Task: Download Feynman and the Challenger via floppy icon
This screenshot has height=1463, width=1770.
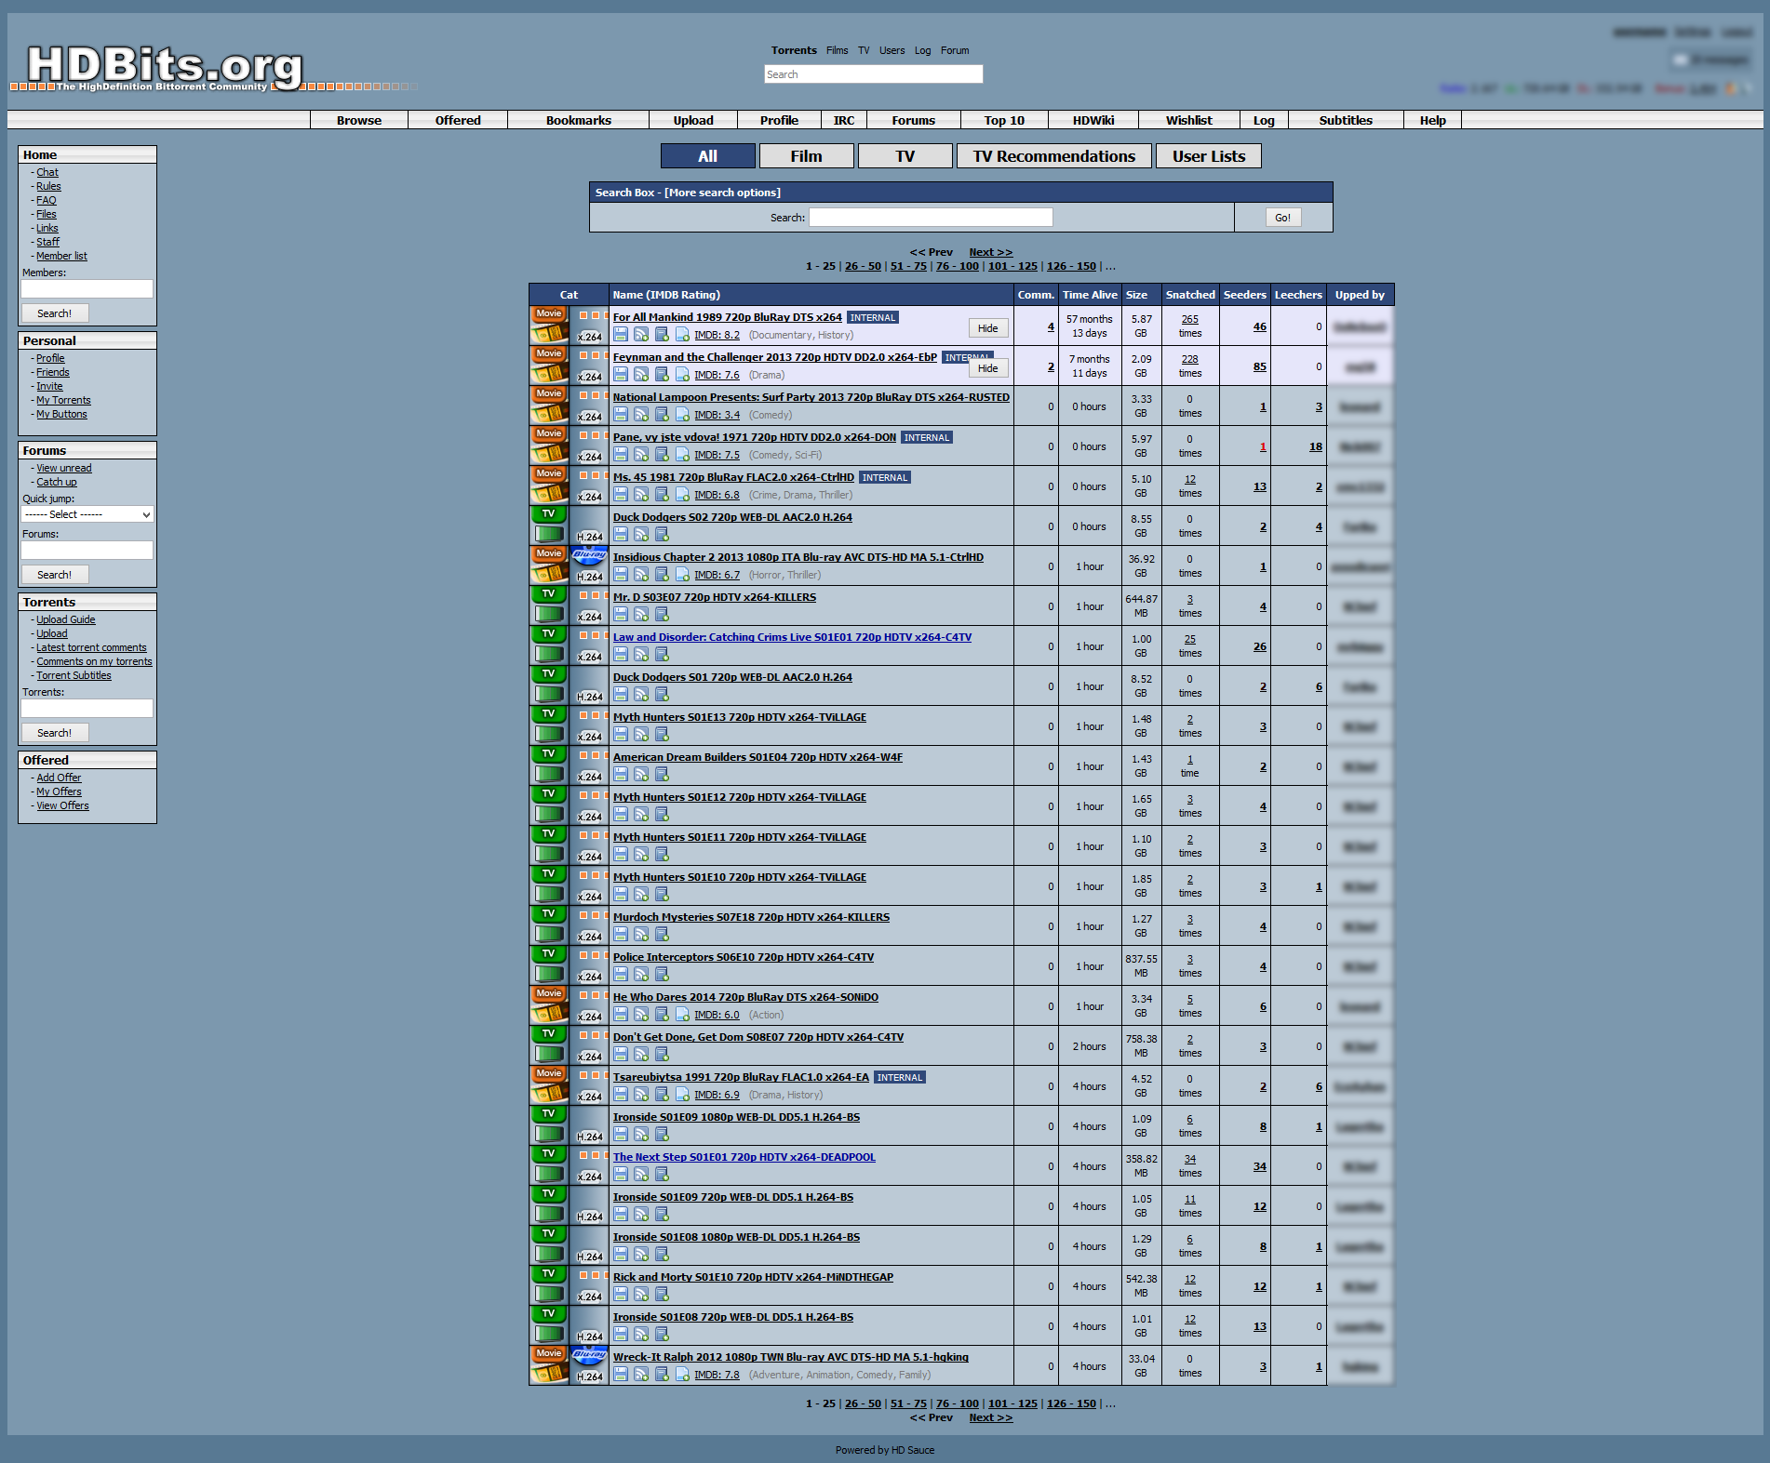Action: coord(621,375)
